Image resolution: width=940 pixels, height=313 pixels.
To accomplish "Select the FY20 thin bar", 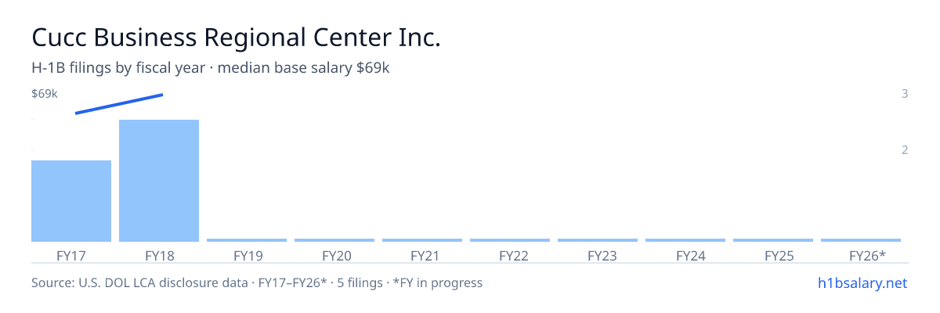I will click(334, 240).
